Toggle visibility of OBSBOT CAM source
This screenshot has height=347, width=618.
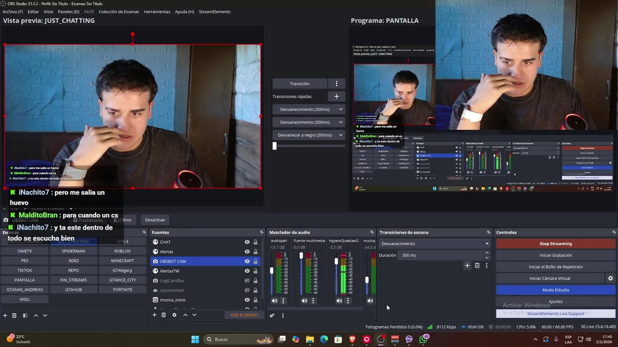tap(247, 261)
